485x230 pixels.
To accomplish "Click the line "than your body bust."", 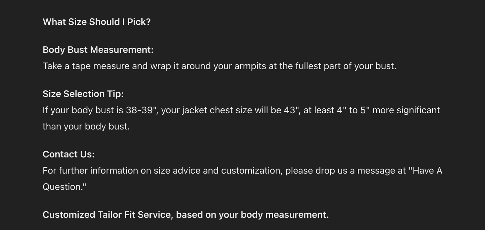I will [x=86, y=127].
